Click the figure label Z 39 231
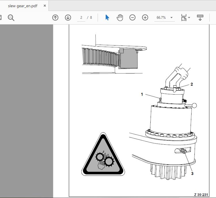216x198 pixels. point(201,195)
